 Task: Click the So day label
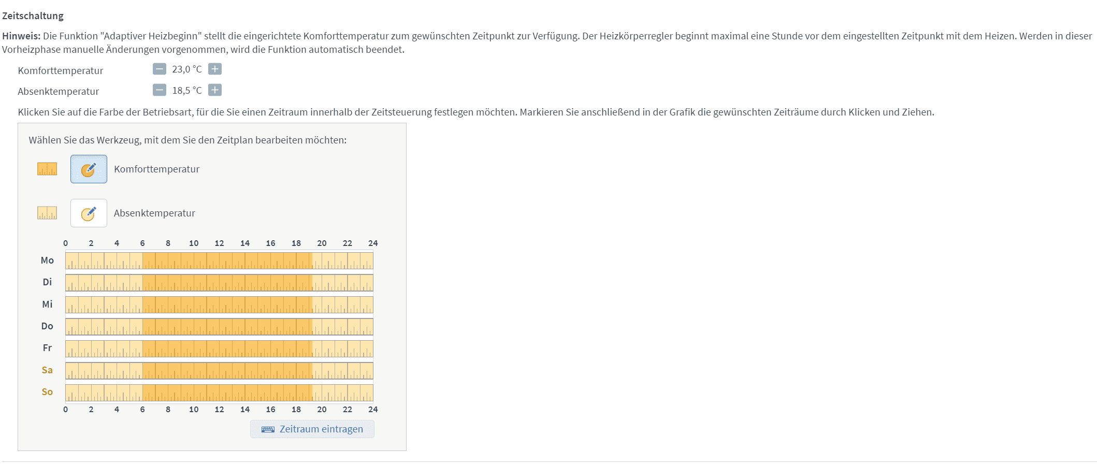click(x=47, y=391)
